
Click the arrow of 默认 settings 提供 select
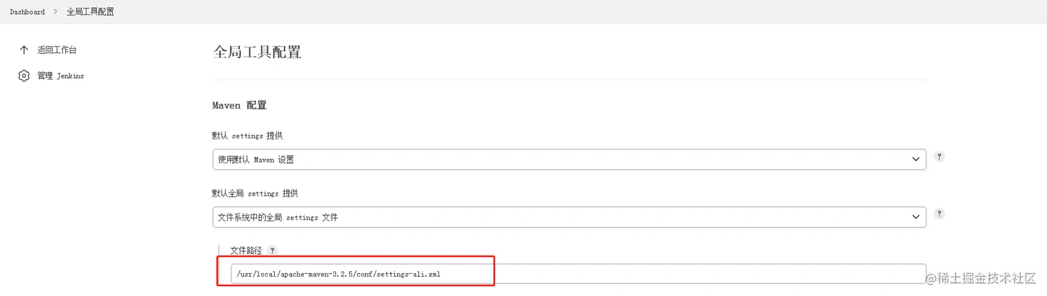[915, 160]
